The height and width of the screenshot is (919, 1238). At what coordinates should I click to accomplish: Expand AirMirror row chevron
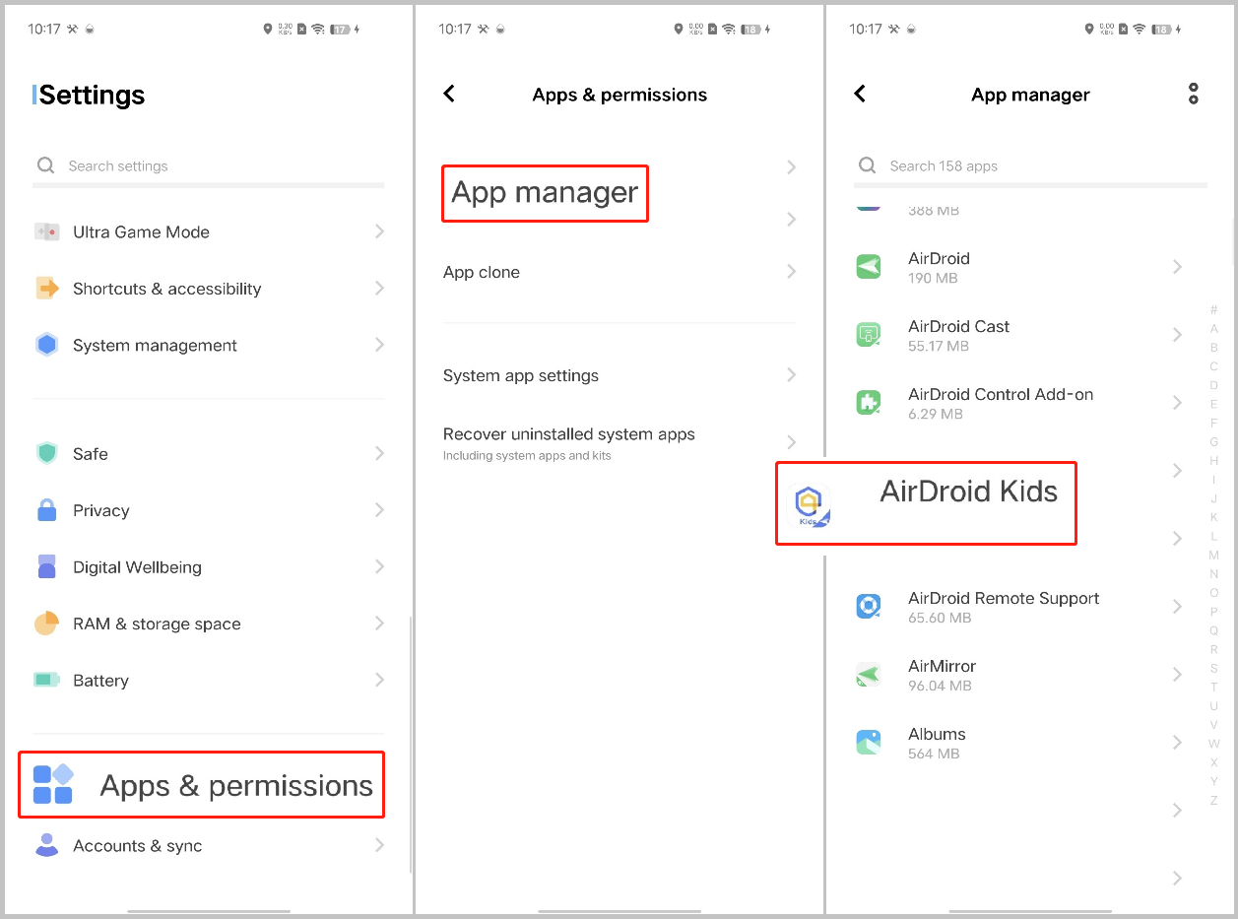pyautogui.click(x=1177, y=675)
